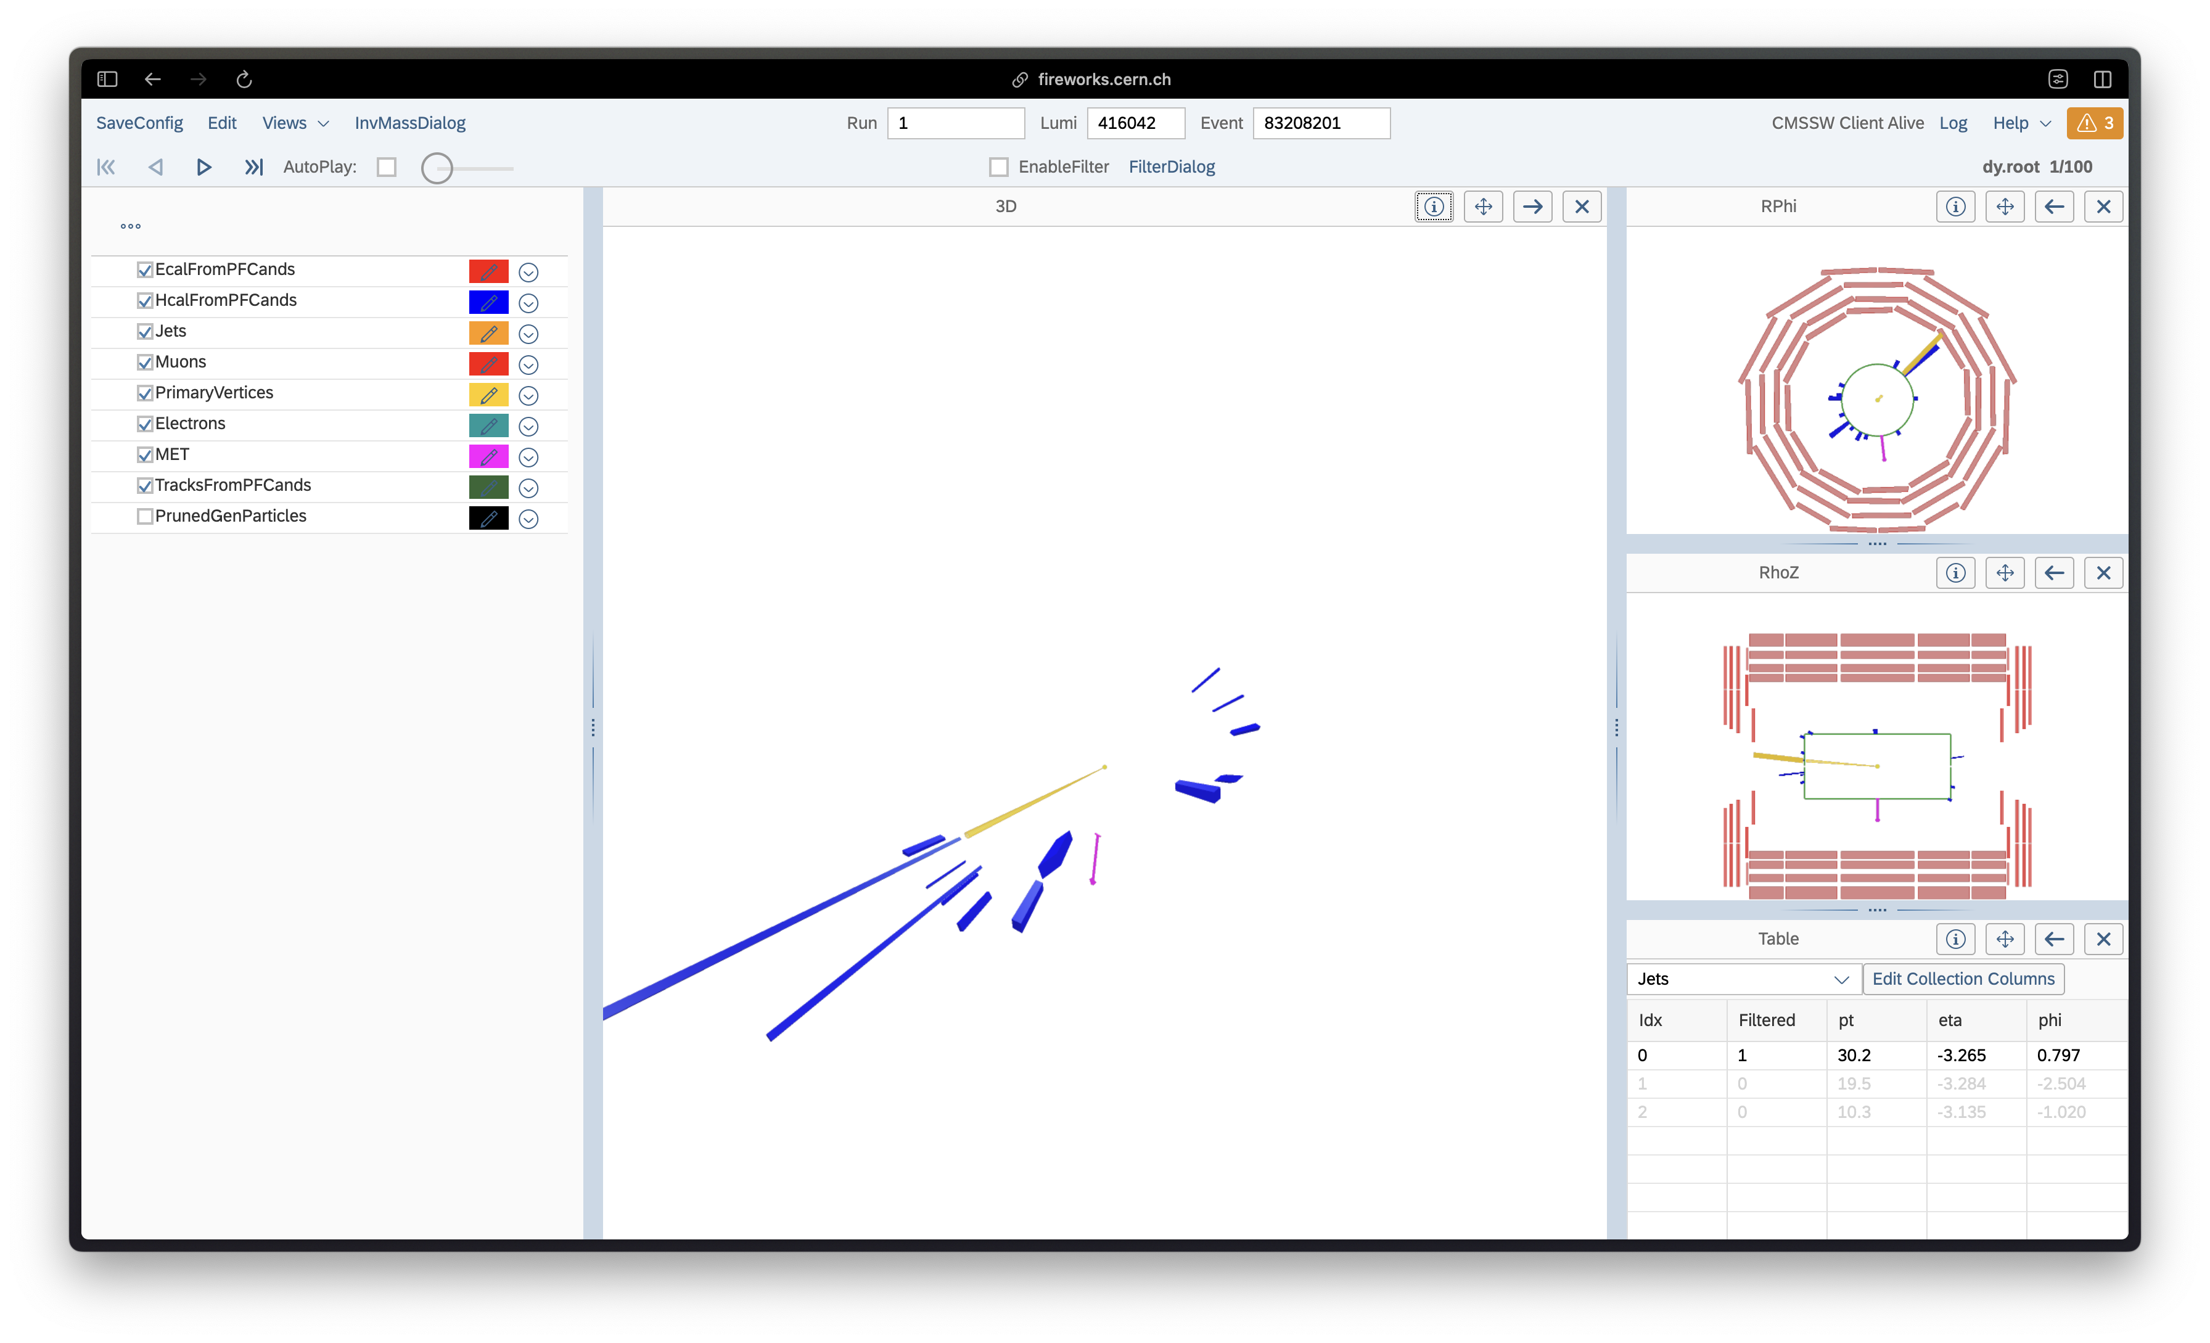Click the 3D view info icon

pos(1432,207)
